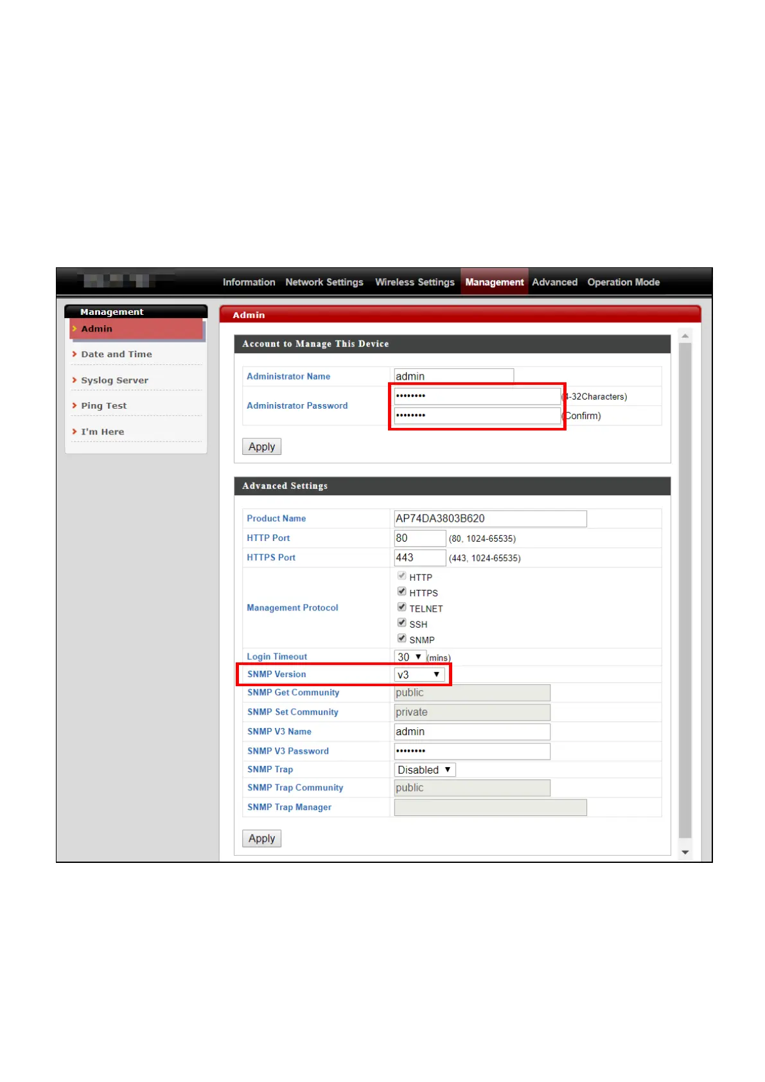The width and height of the screenshot is (765, 1082).
Task: Toggle the HTTP protocol checkbox
Action: click(x=401, y=576)
